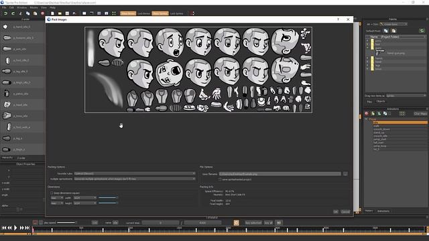Viewport: 429px width, 241px height.
Task: Toggle the Lock sprites option
Action: tap(176, 13)
